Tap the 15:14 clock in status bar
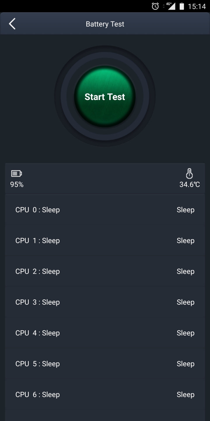The width and height of the screenshot is (210, 421). 197,6
